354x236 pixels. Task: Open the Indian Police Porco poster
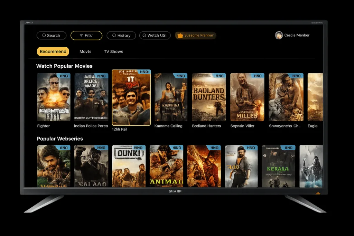click(x=91, y=97)
